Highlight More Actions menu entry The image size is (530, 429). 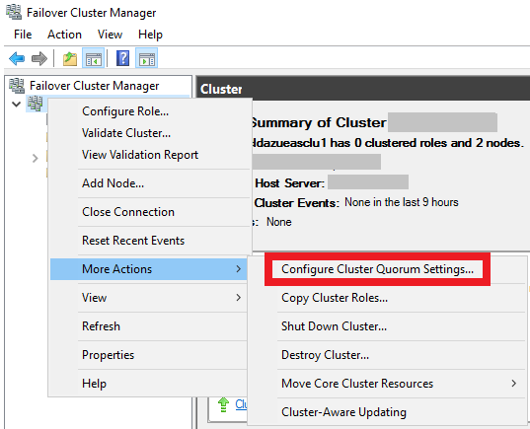click(x=149, y=269)
